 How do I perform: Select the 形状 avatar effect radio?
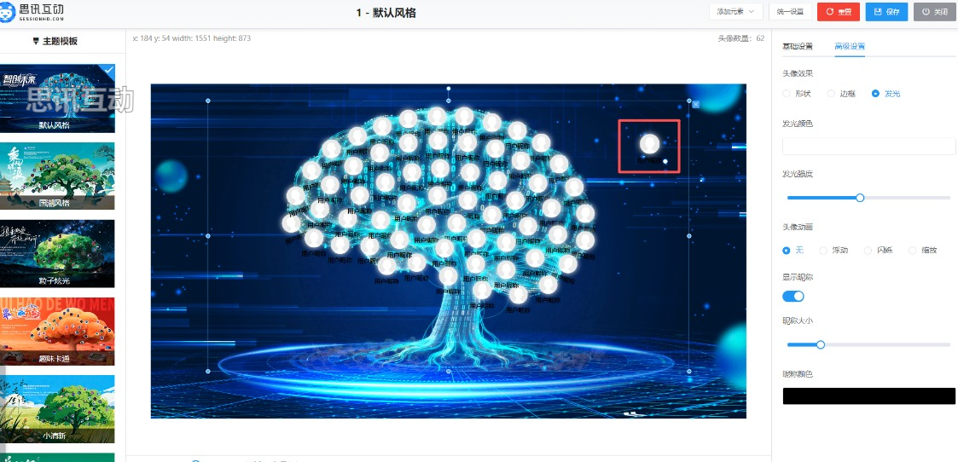click(x=787, y=94)
